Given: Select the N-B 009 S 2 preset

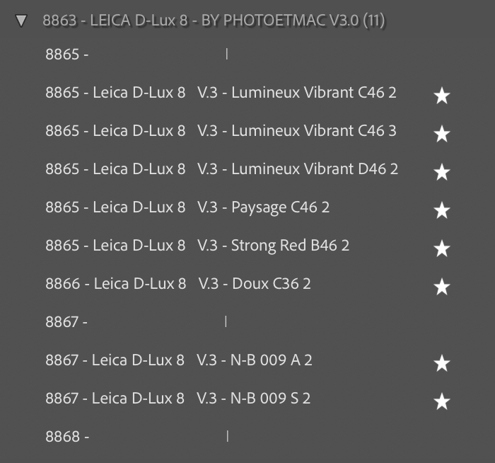Looking at the screenshot, I should [178, 399].
